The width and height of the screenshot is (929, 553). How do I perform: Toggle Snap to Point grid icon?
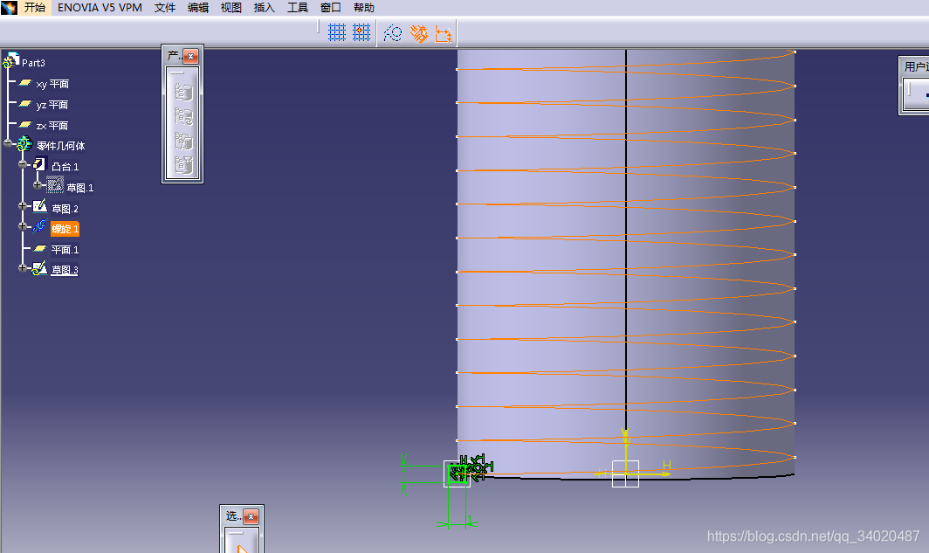click(x=361, y=33)
